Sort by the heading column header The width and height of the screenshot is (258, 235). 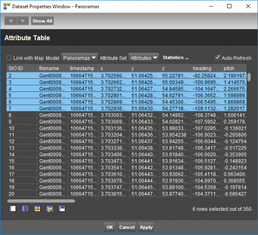(206, 68)
